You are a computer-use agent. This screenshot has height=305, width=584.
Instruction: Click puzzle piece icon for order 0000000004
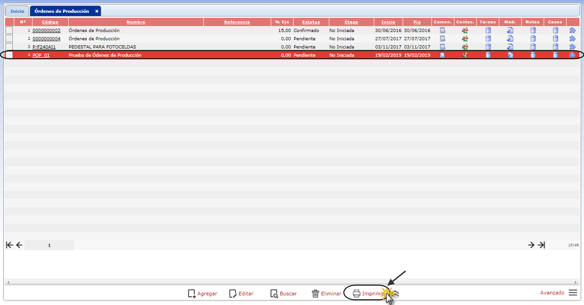[573, 39]
